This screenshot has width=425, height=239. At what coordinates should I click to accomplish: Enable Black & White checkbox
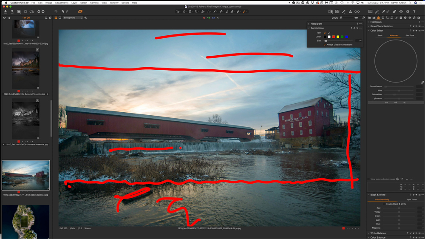384,204
